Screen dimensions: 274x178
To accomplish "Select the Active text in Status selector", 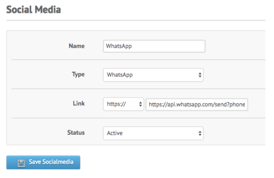I will [115, 133].
